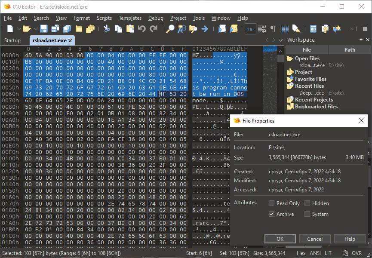The image size is (372, 258).
Task: Click the Close All stacked folders icon
Action: 90,29
